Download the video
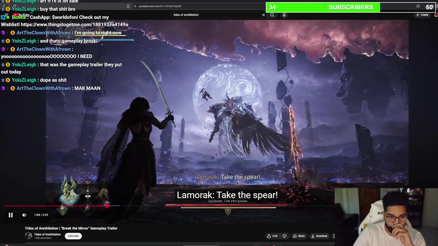The image size is (438, 246). coord(319,236)
